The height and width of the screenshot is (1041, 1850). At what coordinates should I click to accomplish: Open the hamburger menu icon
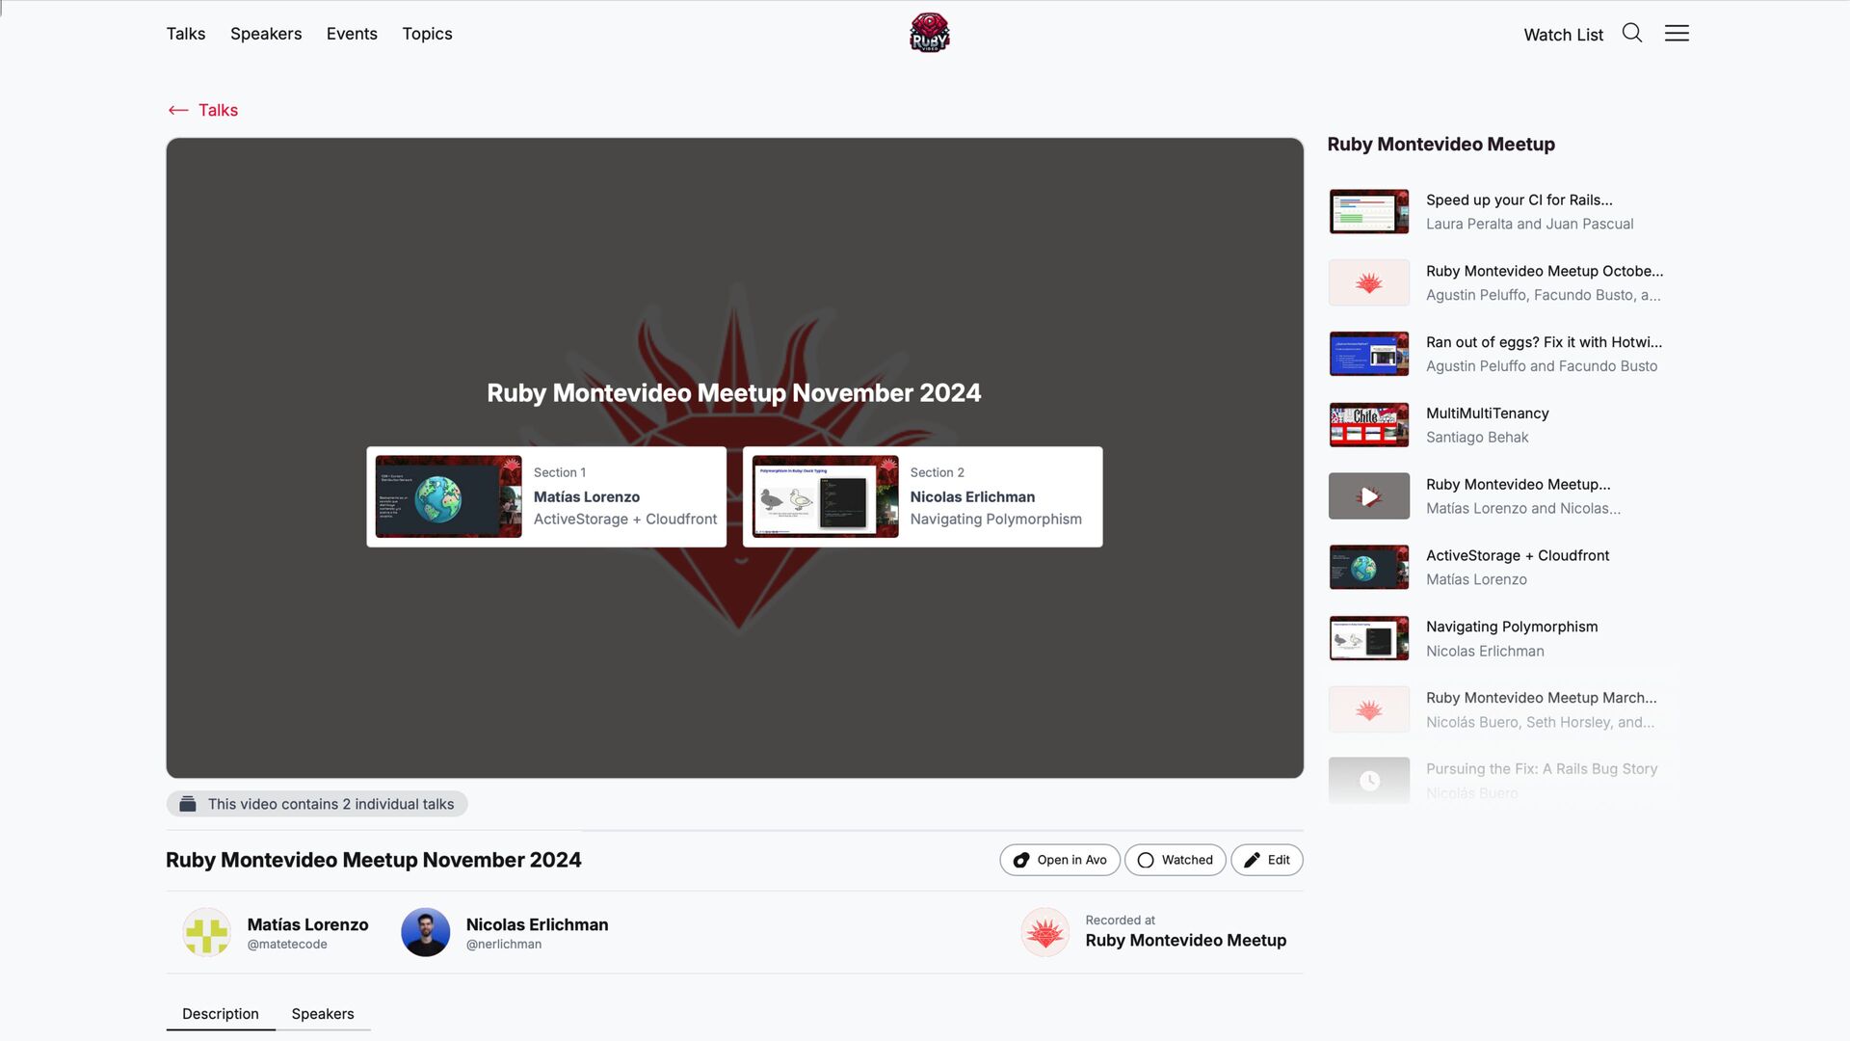[x=1677, y=33]
